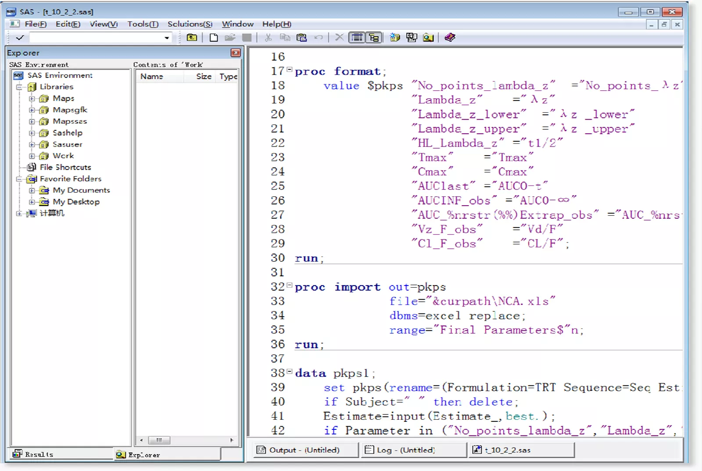Switch to the t_10_2_2.sas editor button
The width and height of the screenshot is (702, 471).
[522, 450]
